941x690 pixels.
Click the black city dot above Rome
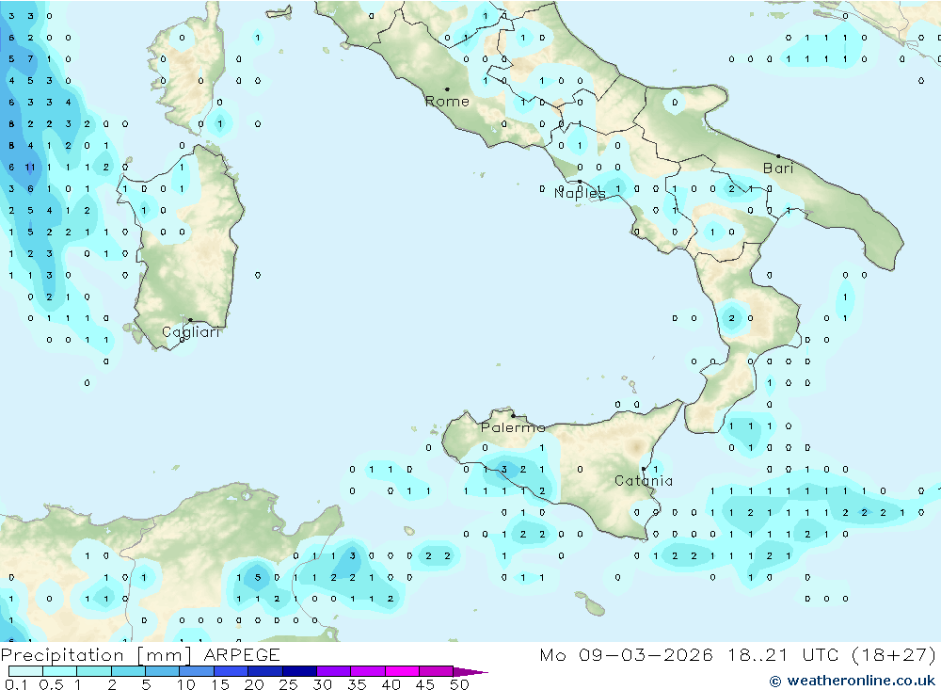click(447, 88)
